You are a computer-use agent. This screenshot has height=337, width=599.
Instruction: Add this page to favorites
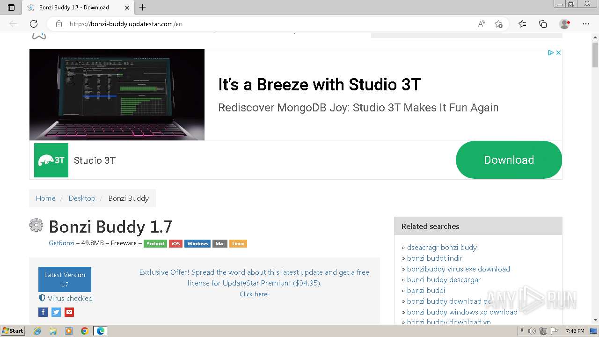tap(498, 24)
